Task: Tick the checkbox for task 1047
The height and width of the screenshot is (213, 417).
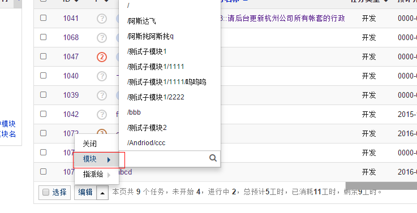Action: click(x=43, y=56)
